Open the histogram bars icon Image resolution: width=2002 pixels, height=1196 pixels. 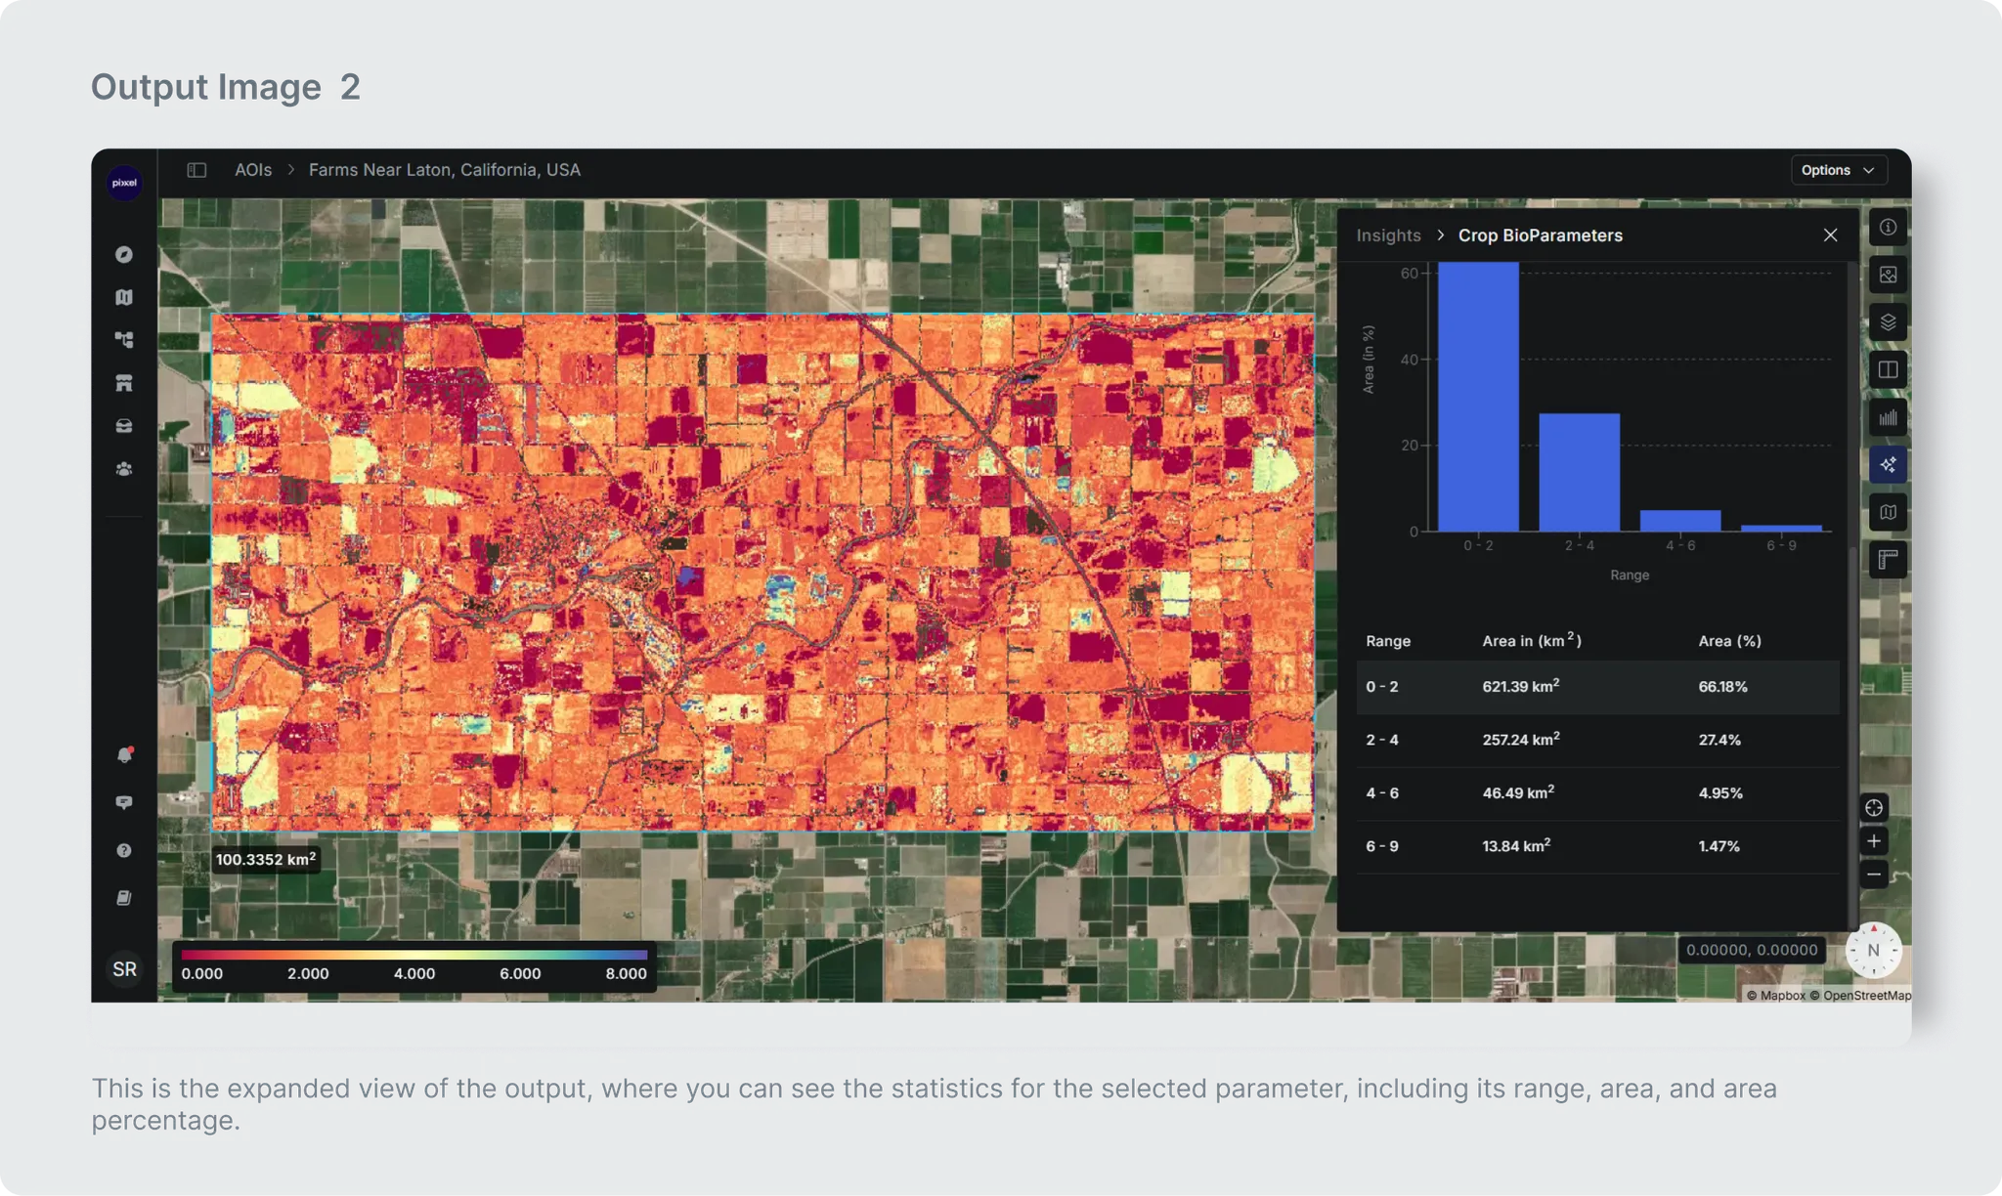click(1888, 418)
